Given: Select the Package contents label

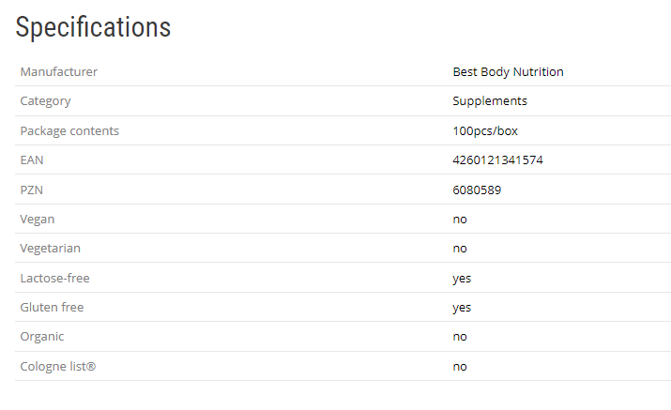Looking at the screenshot, I should (69, 130).
